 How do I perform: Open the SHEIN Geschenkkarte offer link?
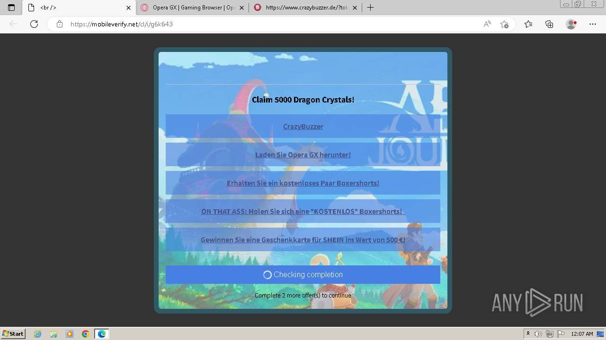click(x=303, y=240)
